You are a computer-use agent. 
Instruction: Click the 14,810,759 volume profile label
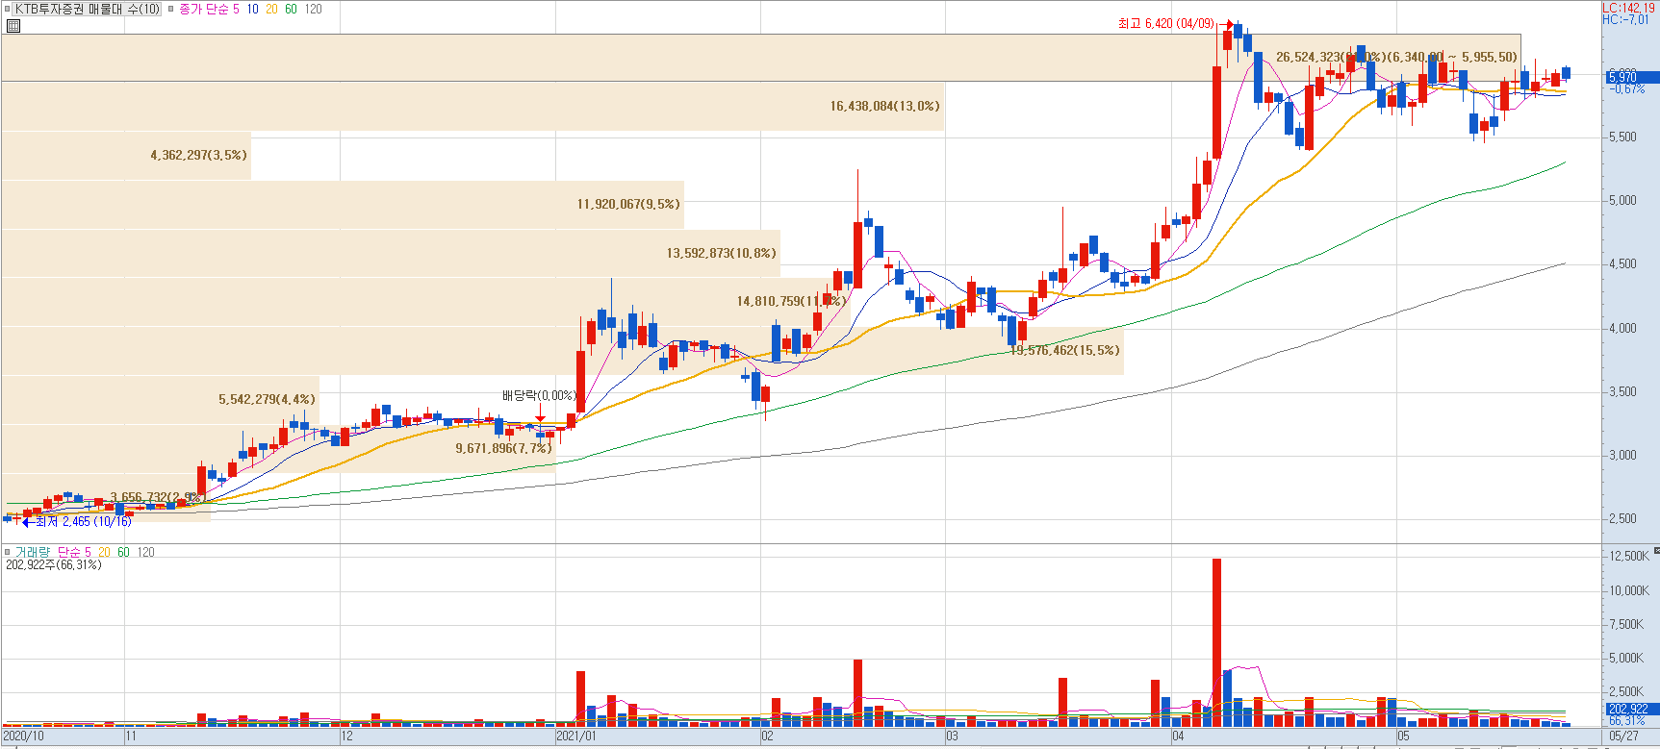pyautogui.click(x=790, y=301)
